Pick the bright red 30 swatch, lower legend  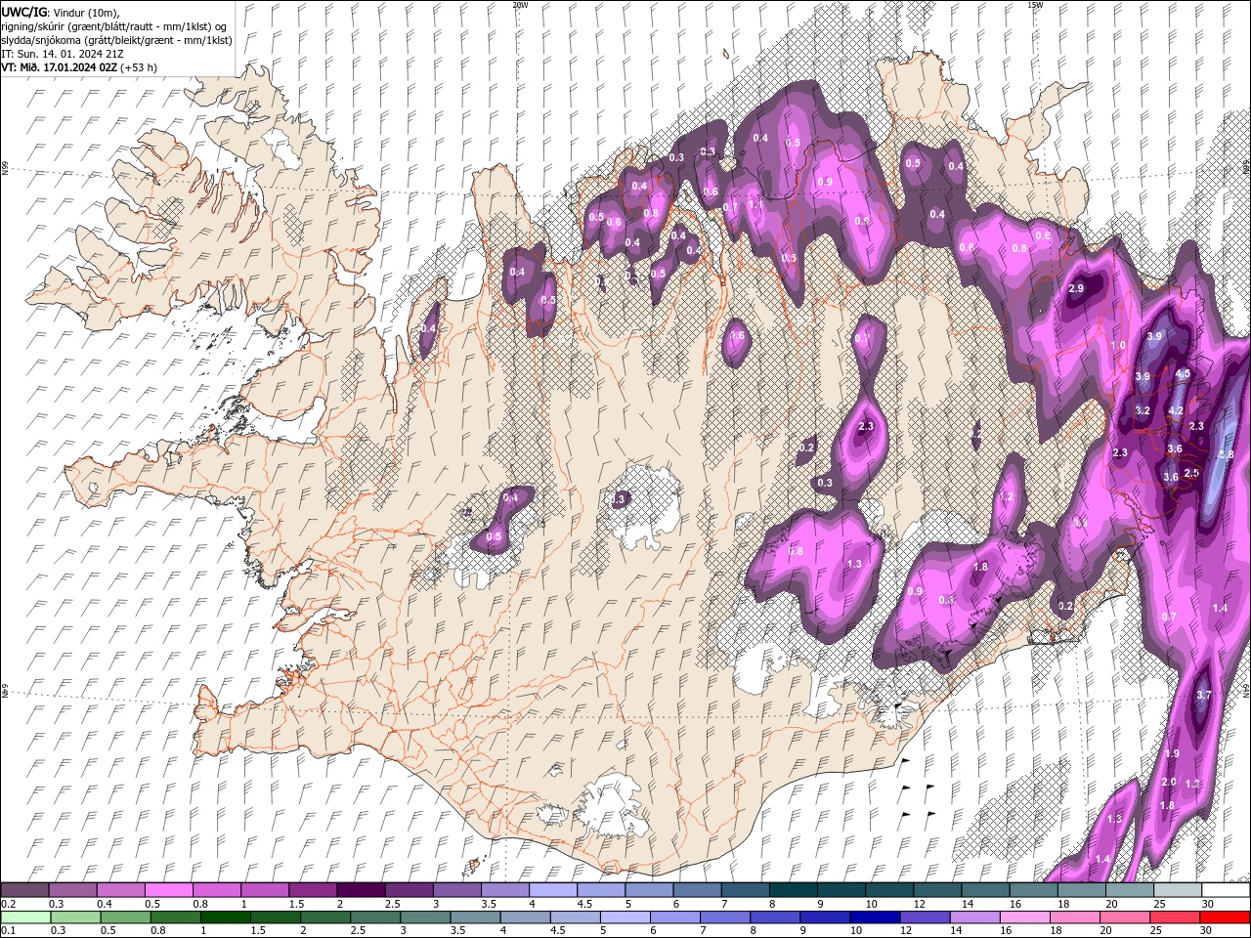1226,917
